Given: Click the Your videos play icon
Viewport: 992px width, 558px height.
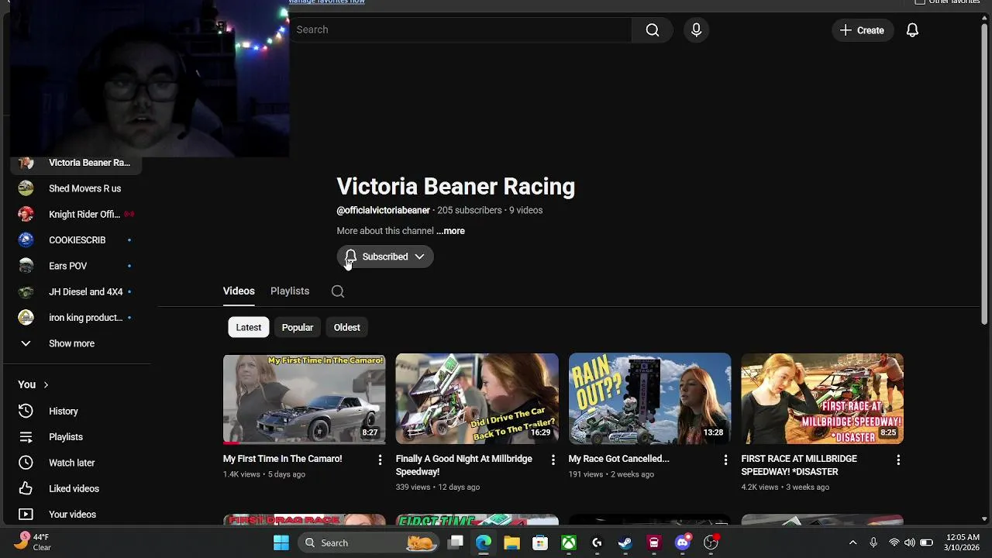Looking at the screenshot, I should pos(26,515).
